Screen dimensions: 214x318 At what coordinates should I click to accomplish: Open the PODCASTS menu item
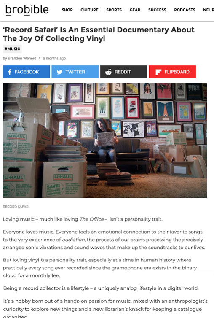tap(185, 10)
